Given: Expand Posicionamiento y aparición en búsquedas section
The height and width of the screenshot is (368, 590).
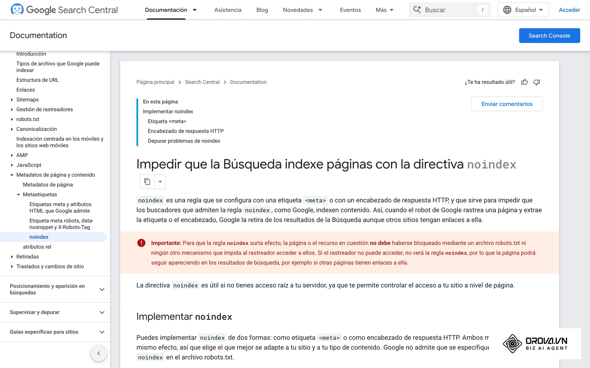Looking at the screenshot, I should (55, 289).
